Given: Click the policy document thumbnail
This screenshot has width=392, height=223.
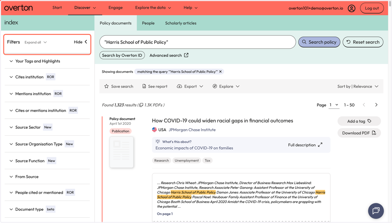Looking at the screenshot, I should 122,152.
